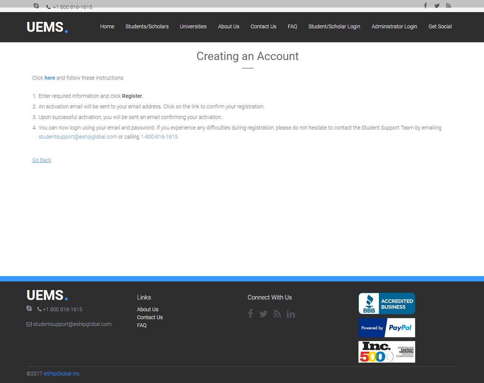Open Students/Scholars menu item
484x383 pixels.
coord(147,26)
